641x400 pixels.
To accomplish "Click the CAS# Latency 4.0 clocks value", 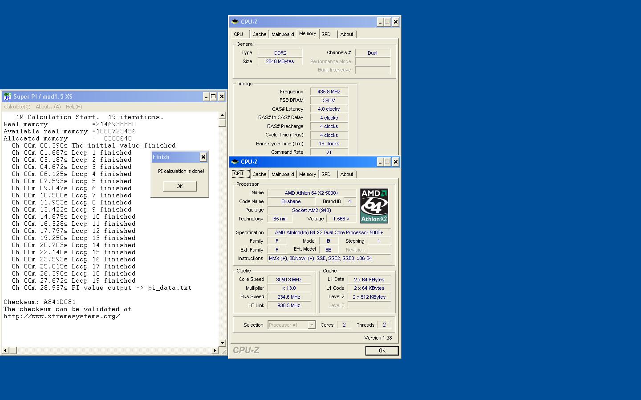I will 329,109.
